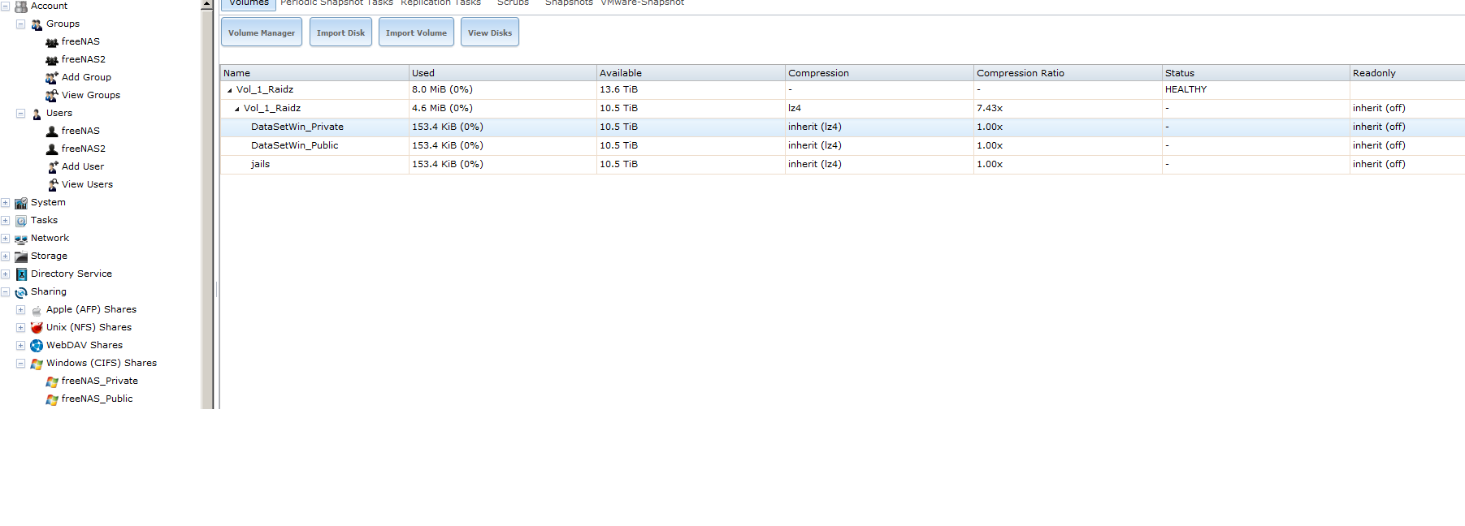The height and width of the screenshot is (526, 1465).
Task: Click the View Users icon
Action: 52,185
